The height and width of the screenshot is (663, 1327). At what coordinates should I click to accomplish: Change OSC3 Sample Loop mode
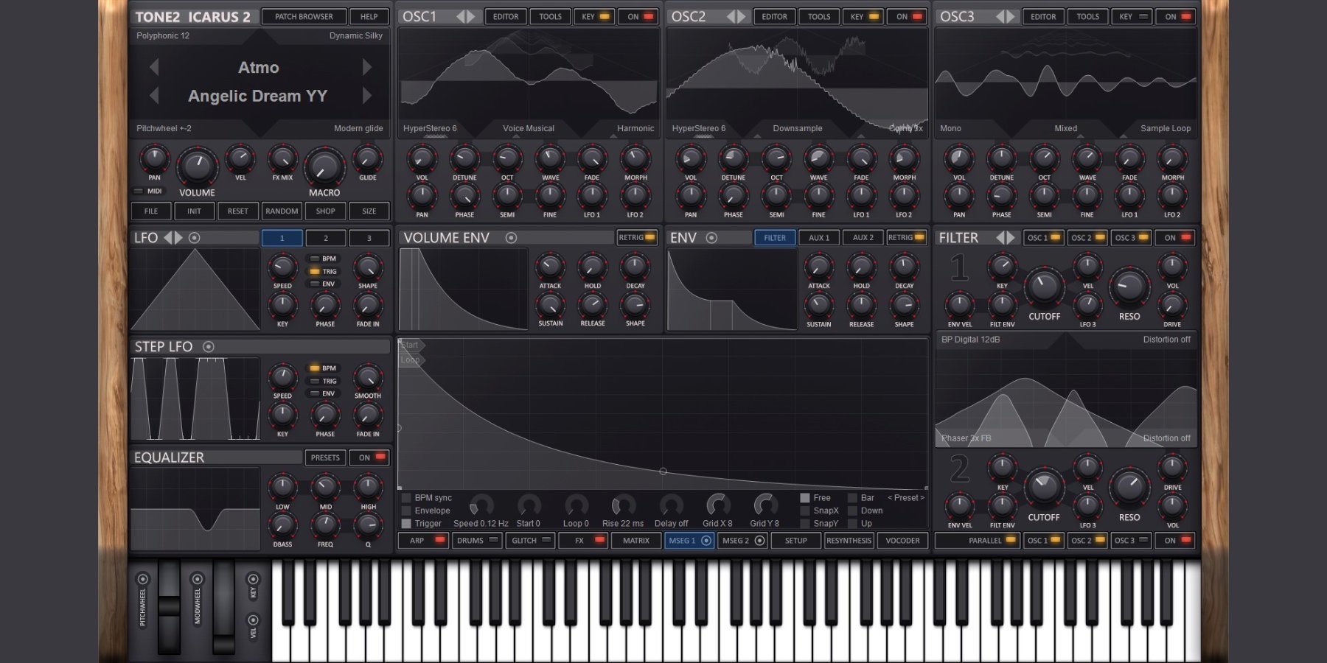(x=1166, y=128)
